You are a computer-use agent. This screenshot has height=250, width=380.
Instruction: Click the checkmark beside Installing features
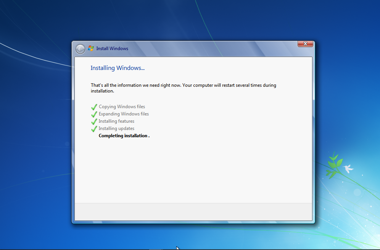[x=94, y=121]
